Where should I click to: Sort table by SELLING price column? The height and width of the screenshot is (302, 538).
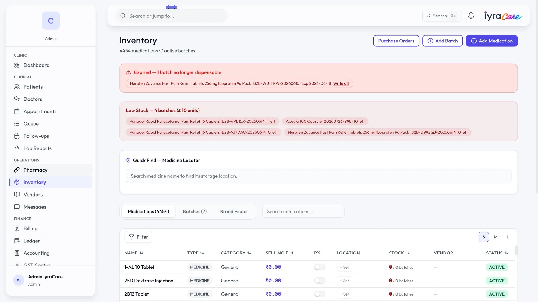point(279,253)
